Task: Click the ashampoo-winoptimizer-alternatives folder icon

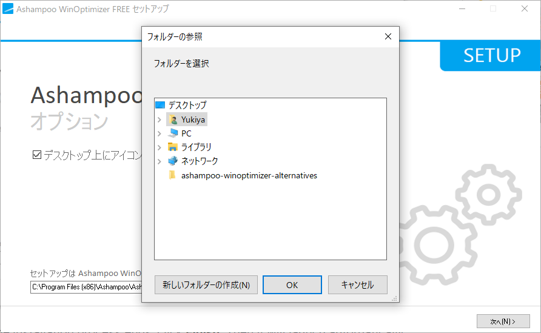Action: coord(172,175)
